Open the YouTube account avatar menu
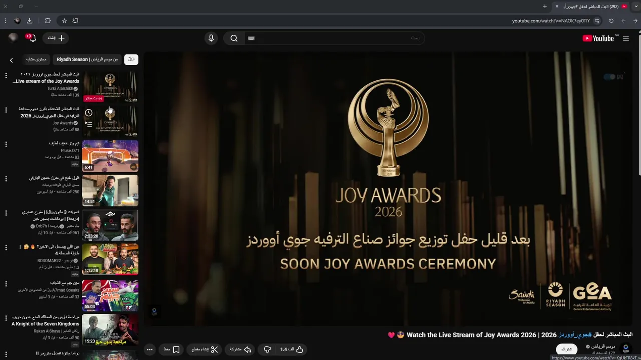The width and height of the screenshot is (641, 360). [x=13, y=38]
